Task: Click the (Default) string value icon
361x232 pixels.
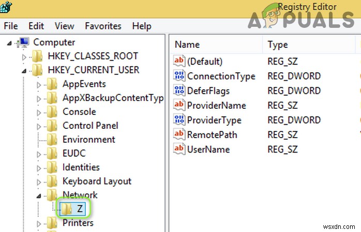Action: click(x=179, y=61)
